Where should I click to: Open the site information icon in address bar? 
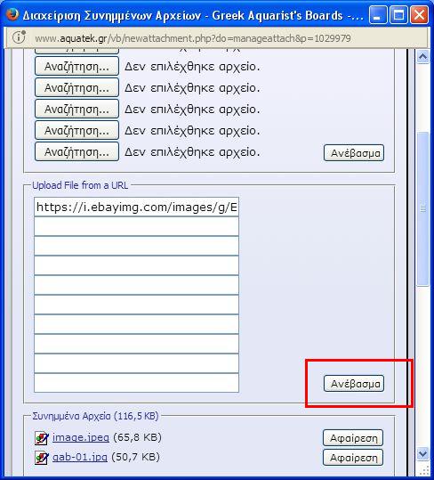click(x=19, y=37)
